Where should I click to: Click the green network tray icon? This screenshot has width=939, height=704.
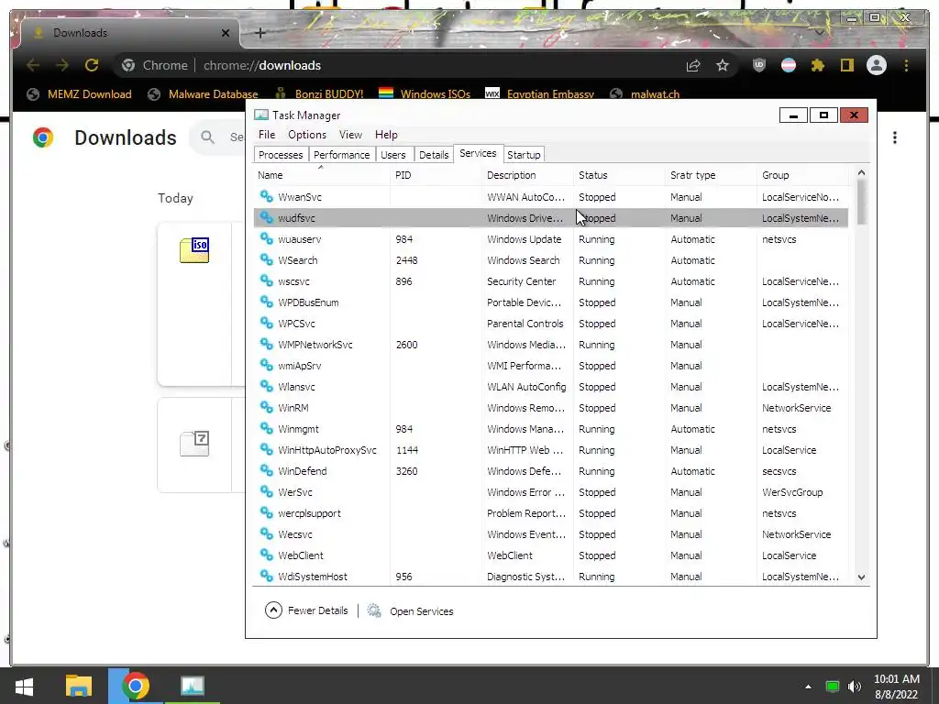pos(833,686)
